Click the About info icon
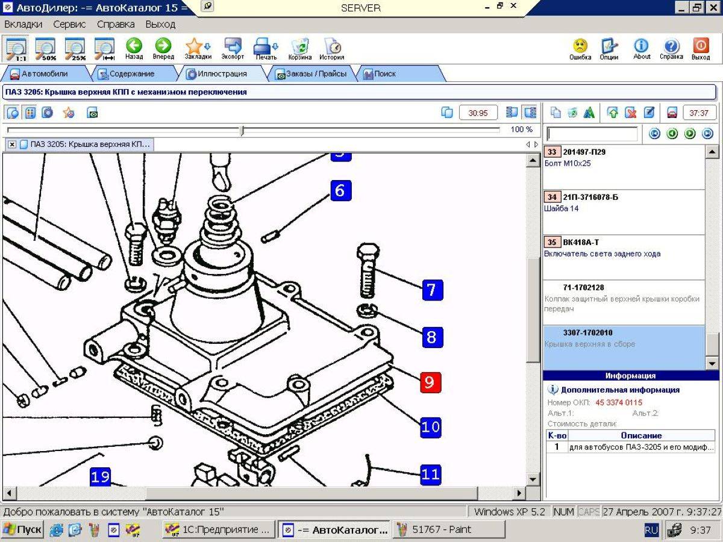The width and height of the screenshot is (723, 542). click(642, 49)
